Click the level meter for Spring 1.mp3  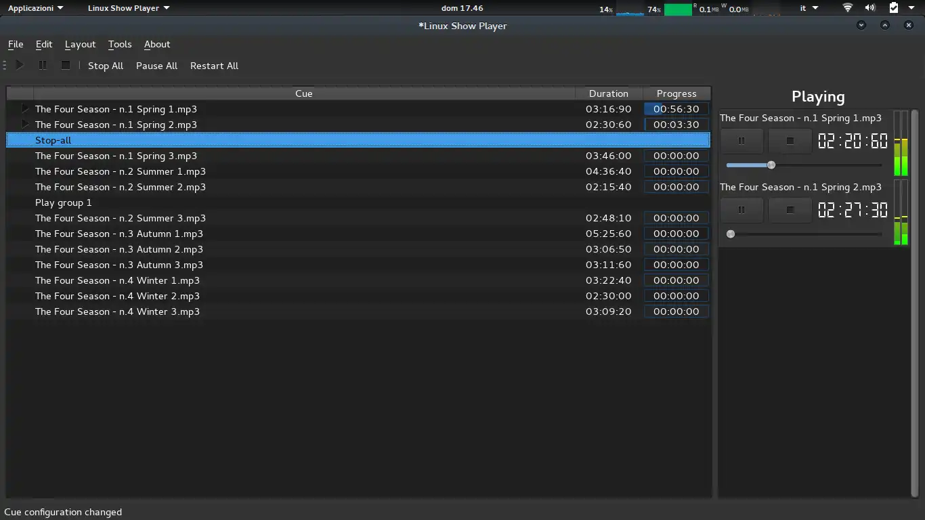(x=901, y=144)
